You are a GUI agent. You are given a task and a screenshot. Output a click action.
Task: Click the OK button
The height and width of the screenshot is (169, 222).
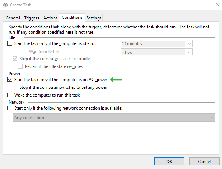point(169,161)
